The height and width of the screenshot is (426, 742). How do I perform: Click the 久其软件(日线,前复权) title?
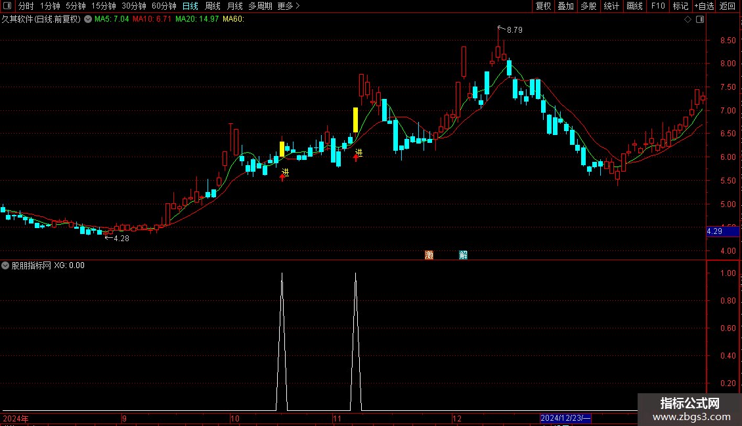pyautogui.click(x=41, y=19)
